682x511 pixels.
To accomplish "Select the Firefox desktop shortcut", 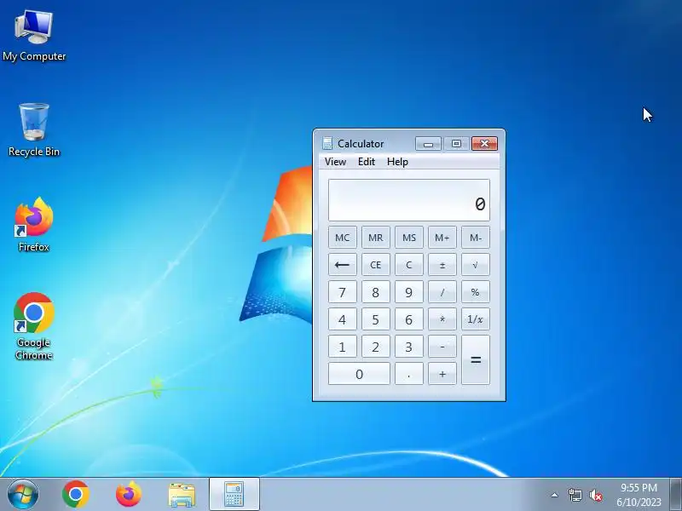I will pyautogui.click(x=34, y=225).
